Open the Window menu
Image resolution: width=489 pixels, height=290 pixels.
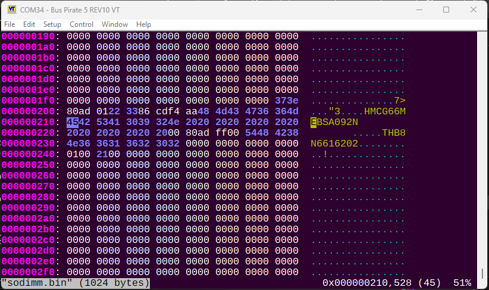point(115,24)
